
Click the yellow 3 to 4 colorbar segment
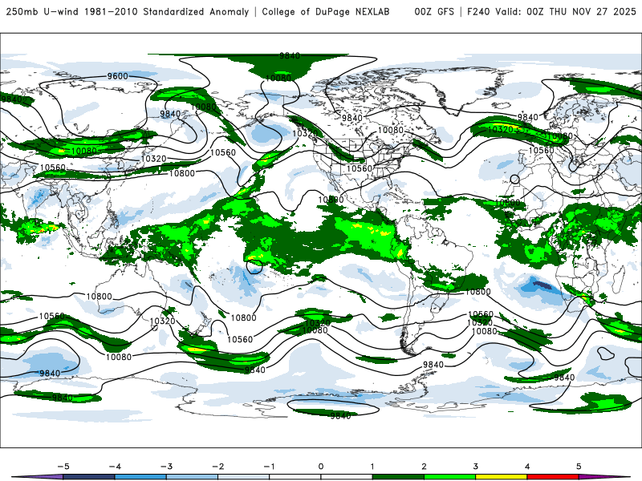[x=501, y=477]
